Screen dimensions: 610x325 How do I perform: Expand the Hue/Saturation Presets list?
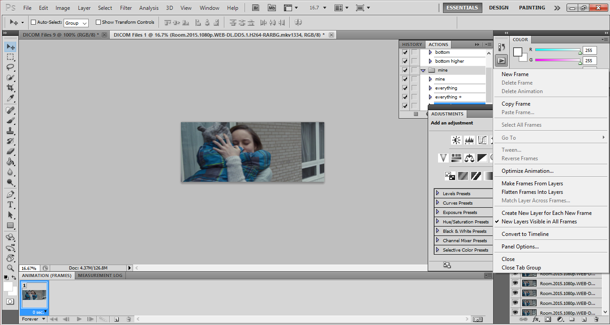coord(438,222)
